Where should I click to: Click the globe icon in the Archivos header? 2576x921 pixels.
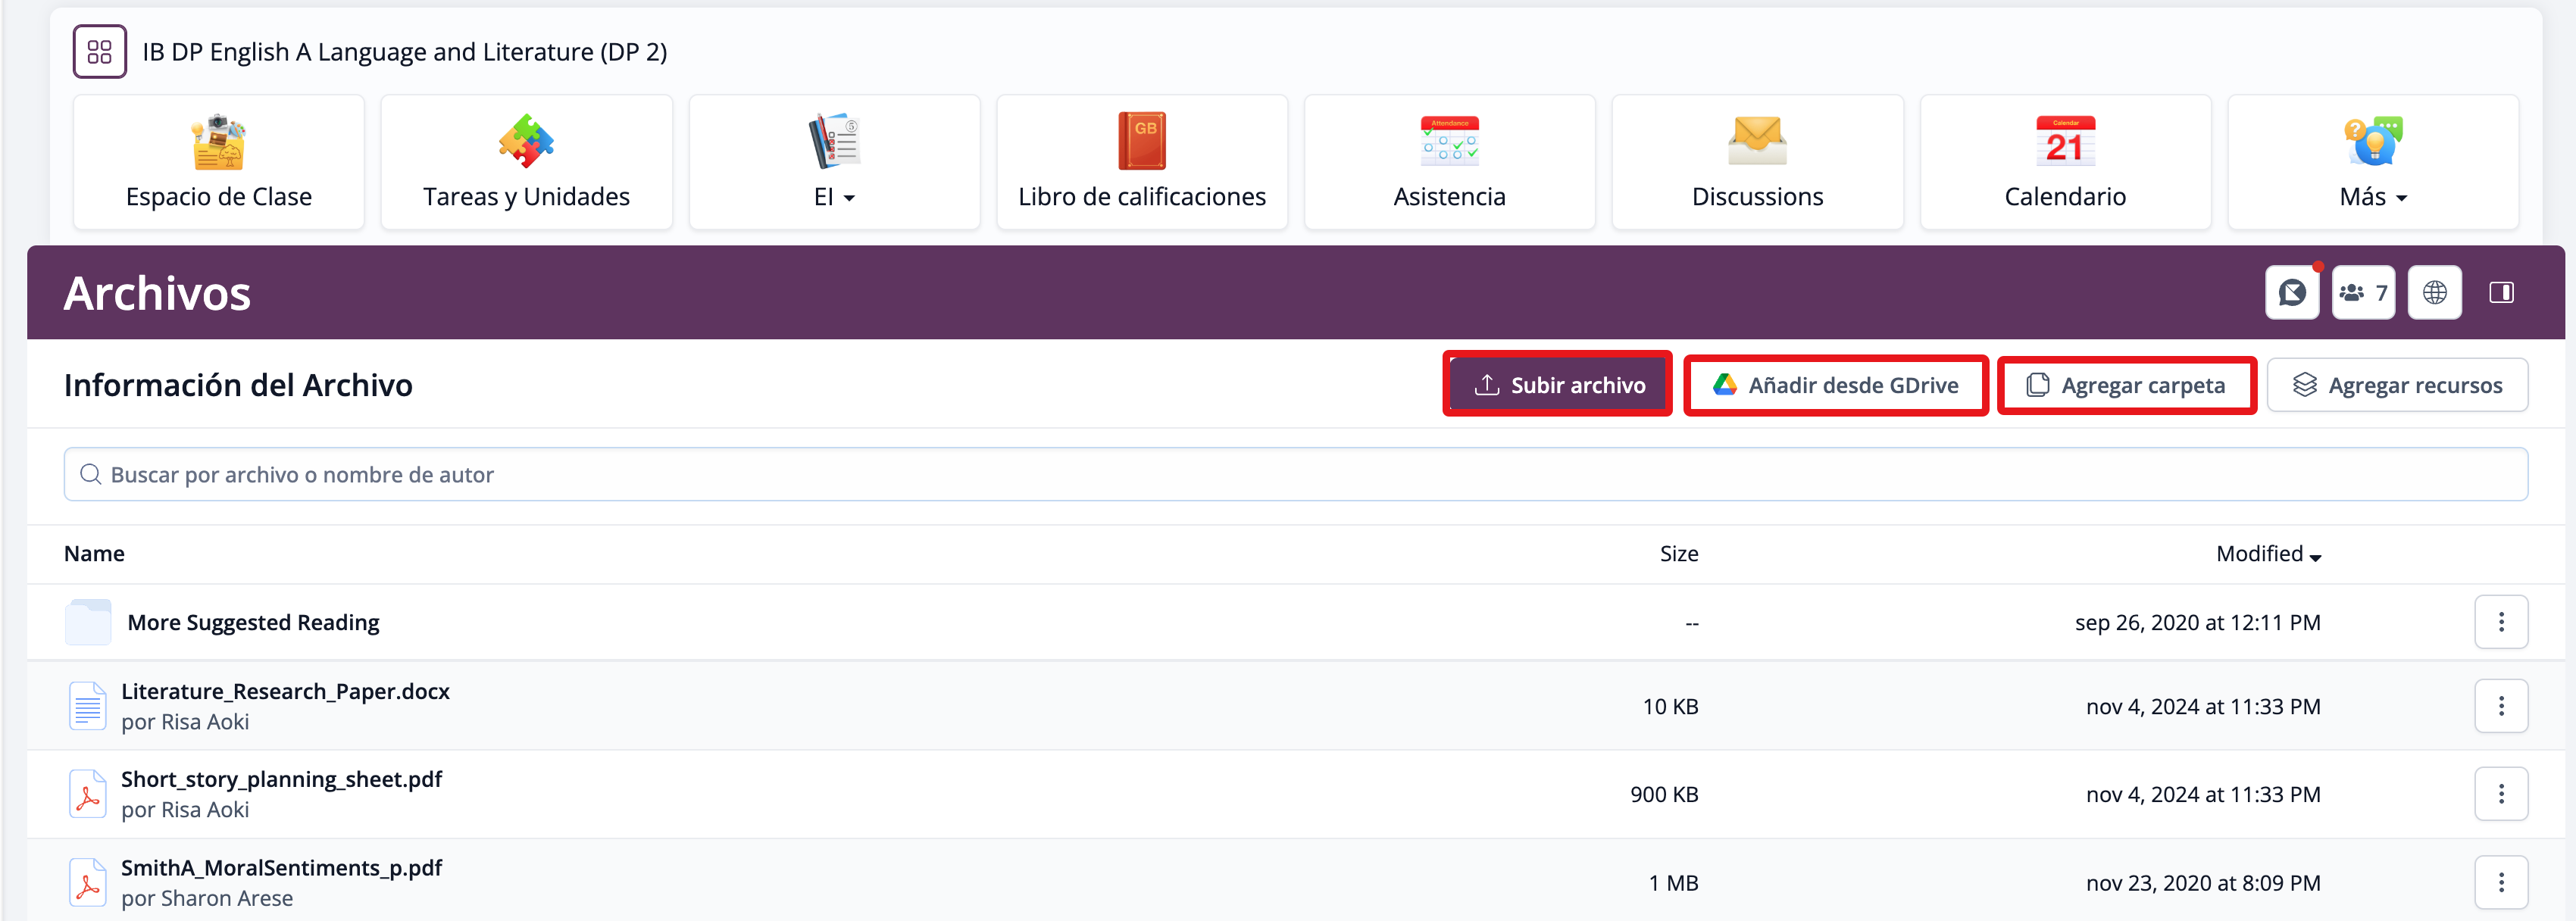coord(2434,293)
